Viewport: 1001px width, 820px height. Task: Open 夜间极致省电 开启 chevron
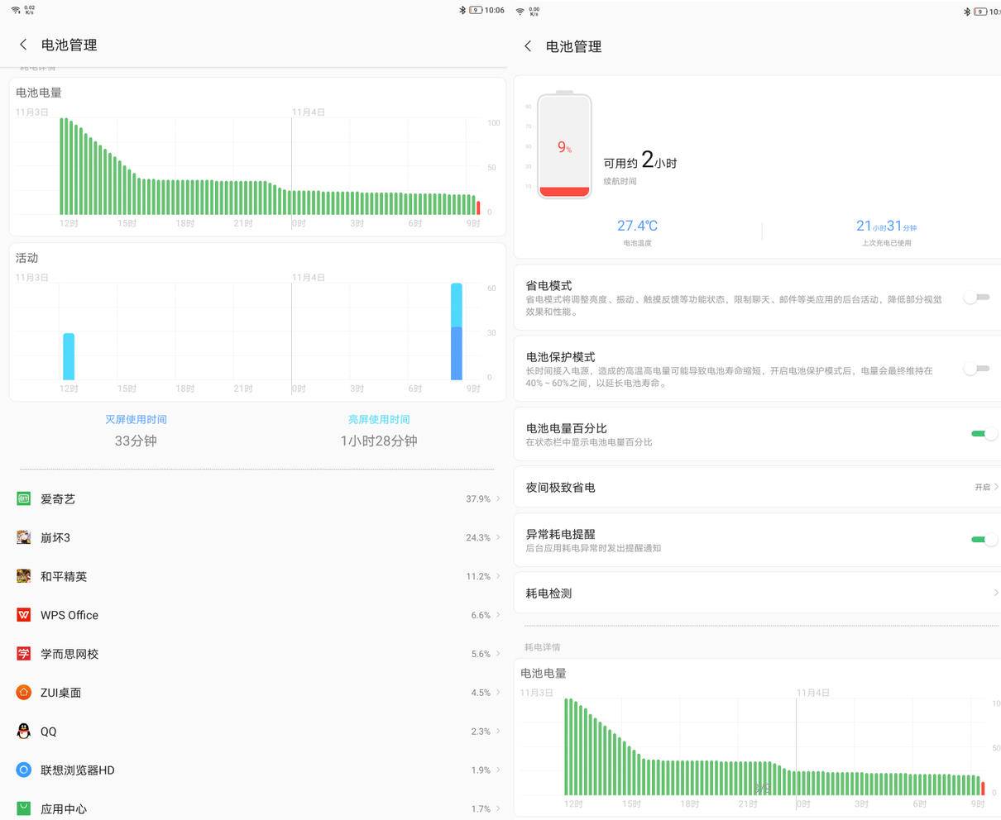pos(996,487)
